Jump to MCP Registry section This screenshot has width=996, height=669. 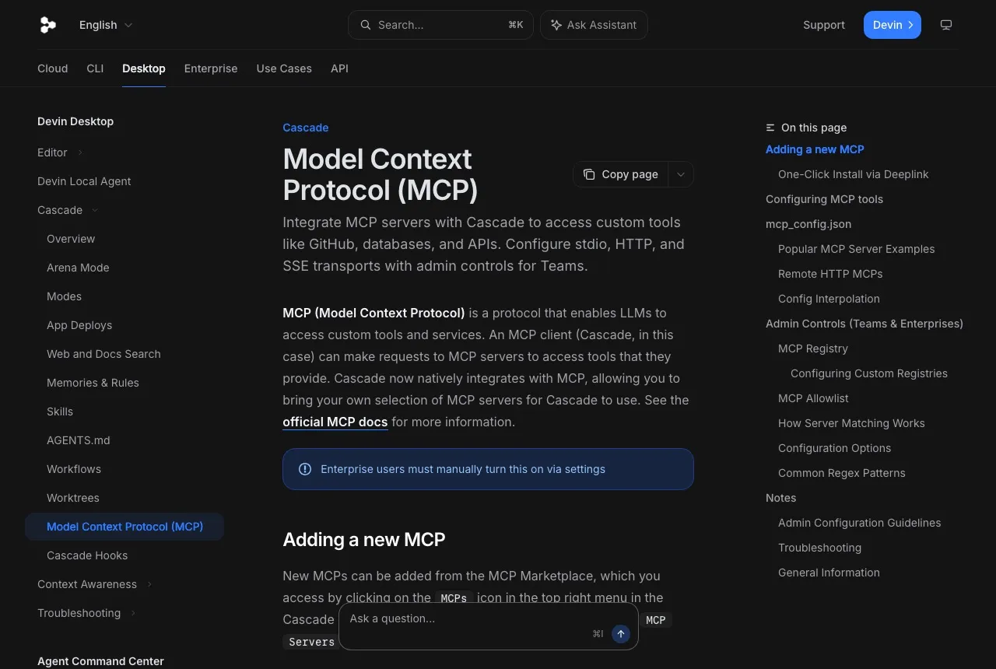click(813, 349)
